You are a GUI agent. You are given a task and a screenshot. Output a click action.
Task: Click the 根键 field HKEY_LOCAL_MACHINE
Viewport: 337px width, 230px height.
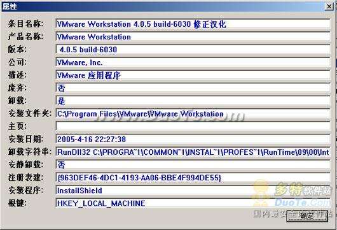(x=193, y=203)
